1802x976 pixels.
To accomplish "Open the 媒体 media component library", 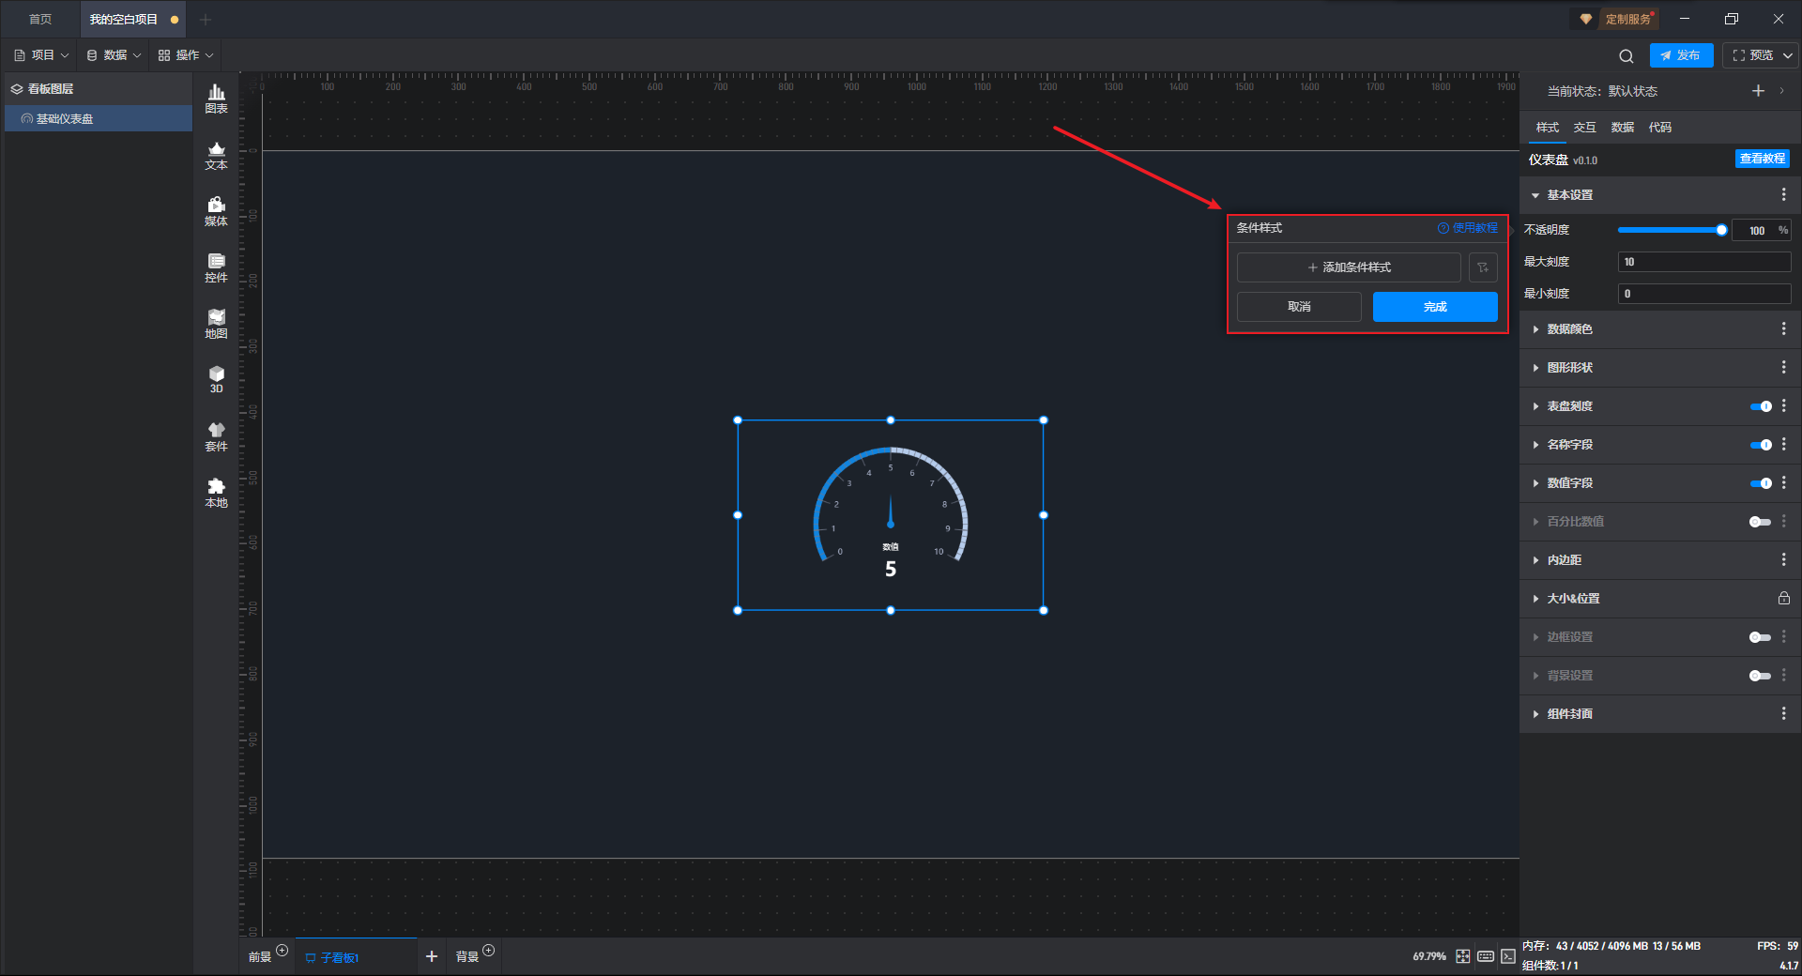I will (216, 211).
